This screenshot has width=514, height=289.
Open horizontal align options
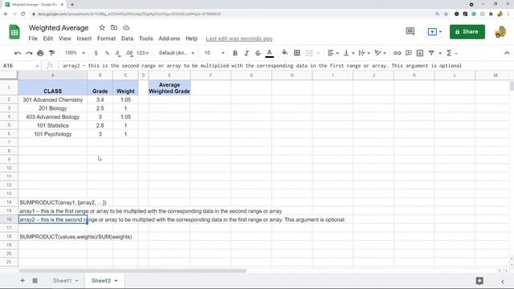tap(332, 53)
